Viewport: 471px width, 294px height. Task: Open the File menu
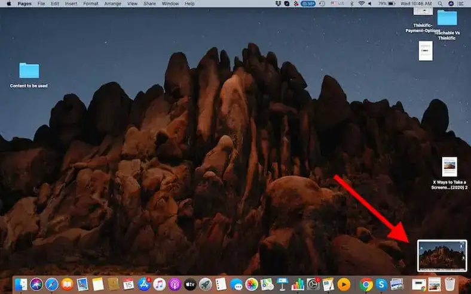(41, 4)
